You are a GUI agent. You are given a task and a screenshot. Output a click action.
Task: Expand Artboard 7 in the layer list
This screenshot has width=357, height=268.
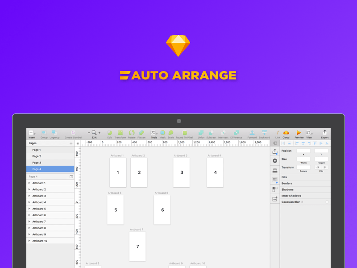29,221
